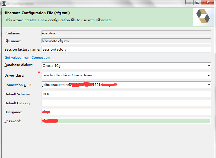Click the Container label
This screenshot has width=216, height=158.
click(x=13, y=33)
